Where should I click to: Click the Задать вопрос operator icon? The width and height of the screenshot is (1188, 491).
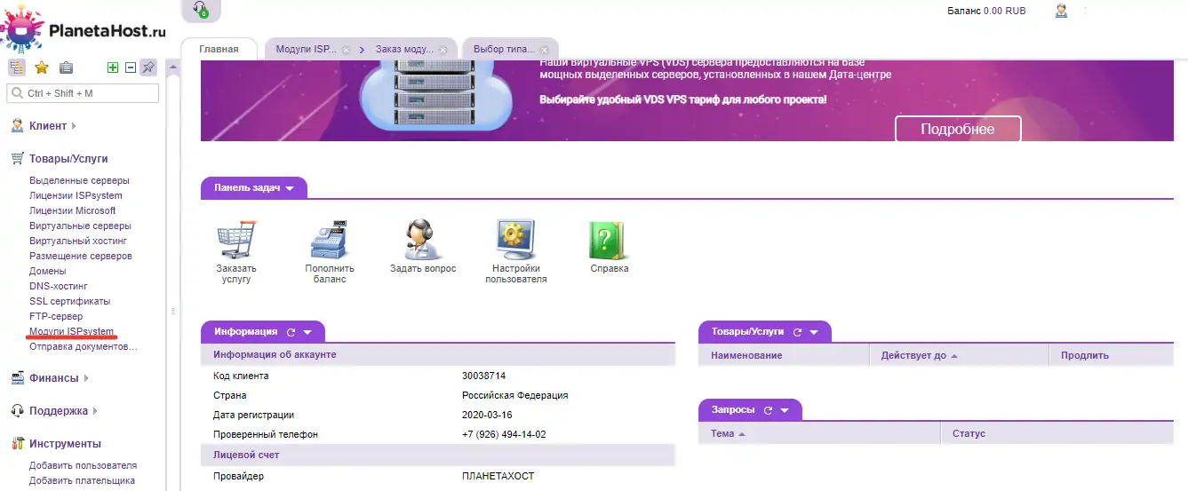(x=423, y=240)
